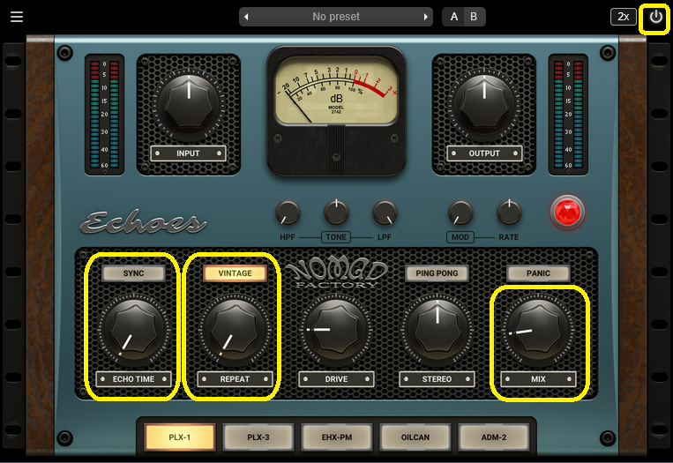Click the REPEAT knob
The image size is (673, 463).
pyautogui.click(x=235, y=330)
